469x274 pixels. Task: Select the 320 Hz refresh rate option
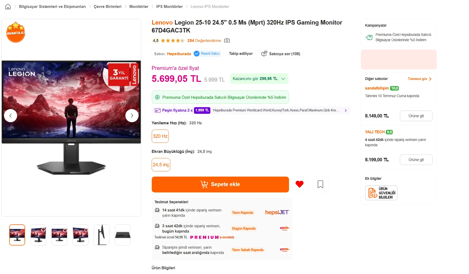point(160,136)
